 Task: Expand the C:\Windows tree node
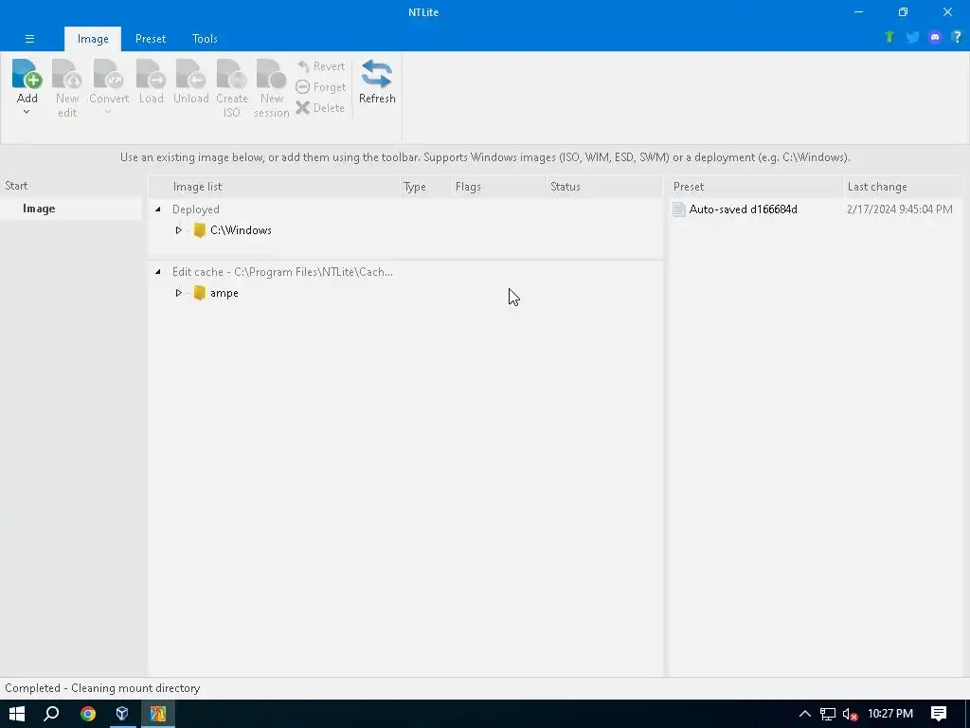[178, 230]
